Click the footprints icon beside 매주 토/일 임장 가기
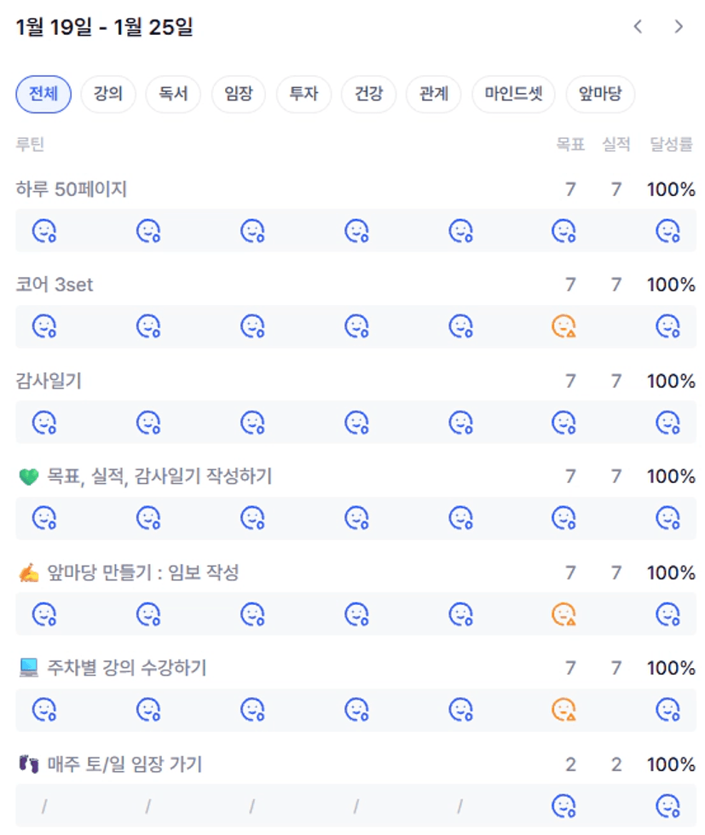 29,764
